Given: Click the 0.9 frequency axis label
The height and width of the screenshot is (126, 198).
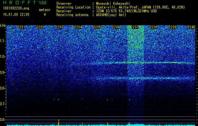Looking at the screenshot, I should tap(2, 72).
